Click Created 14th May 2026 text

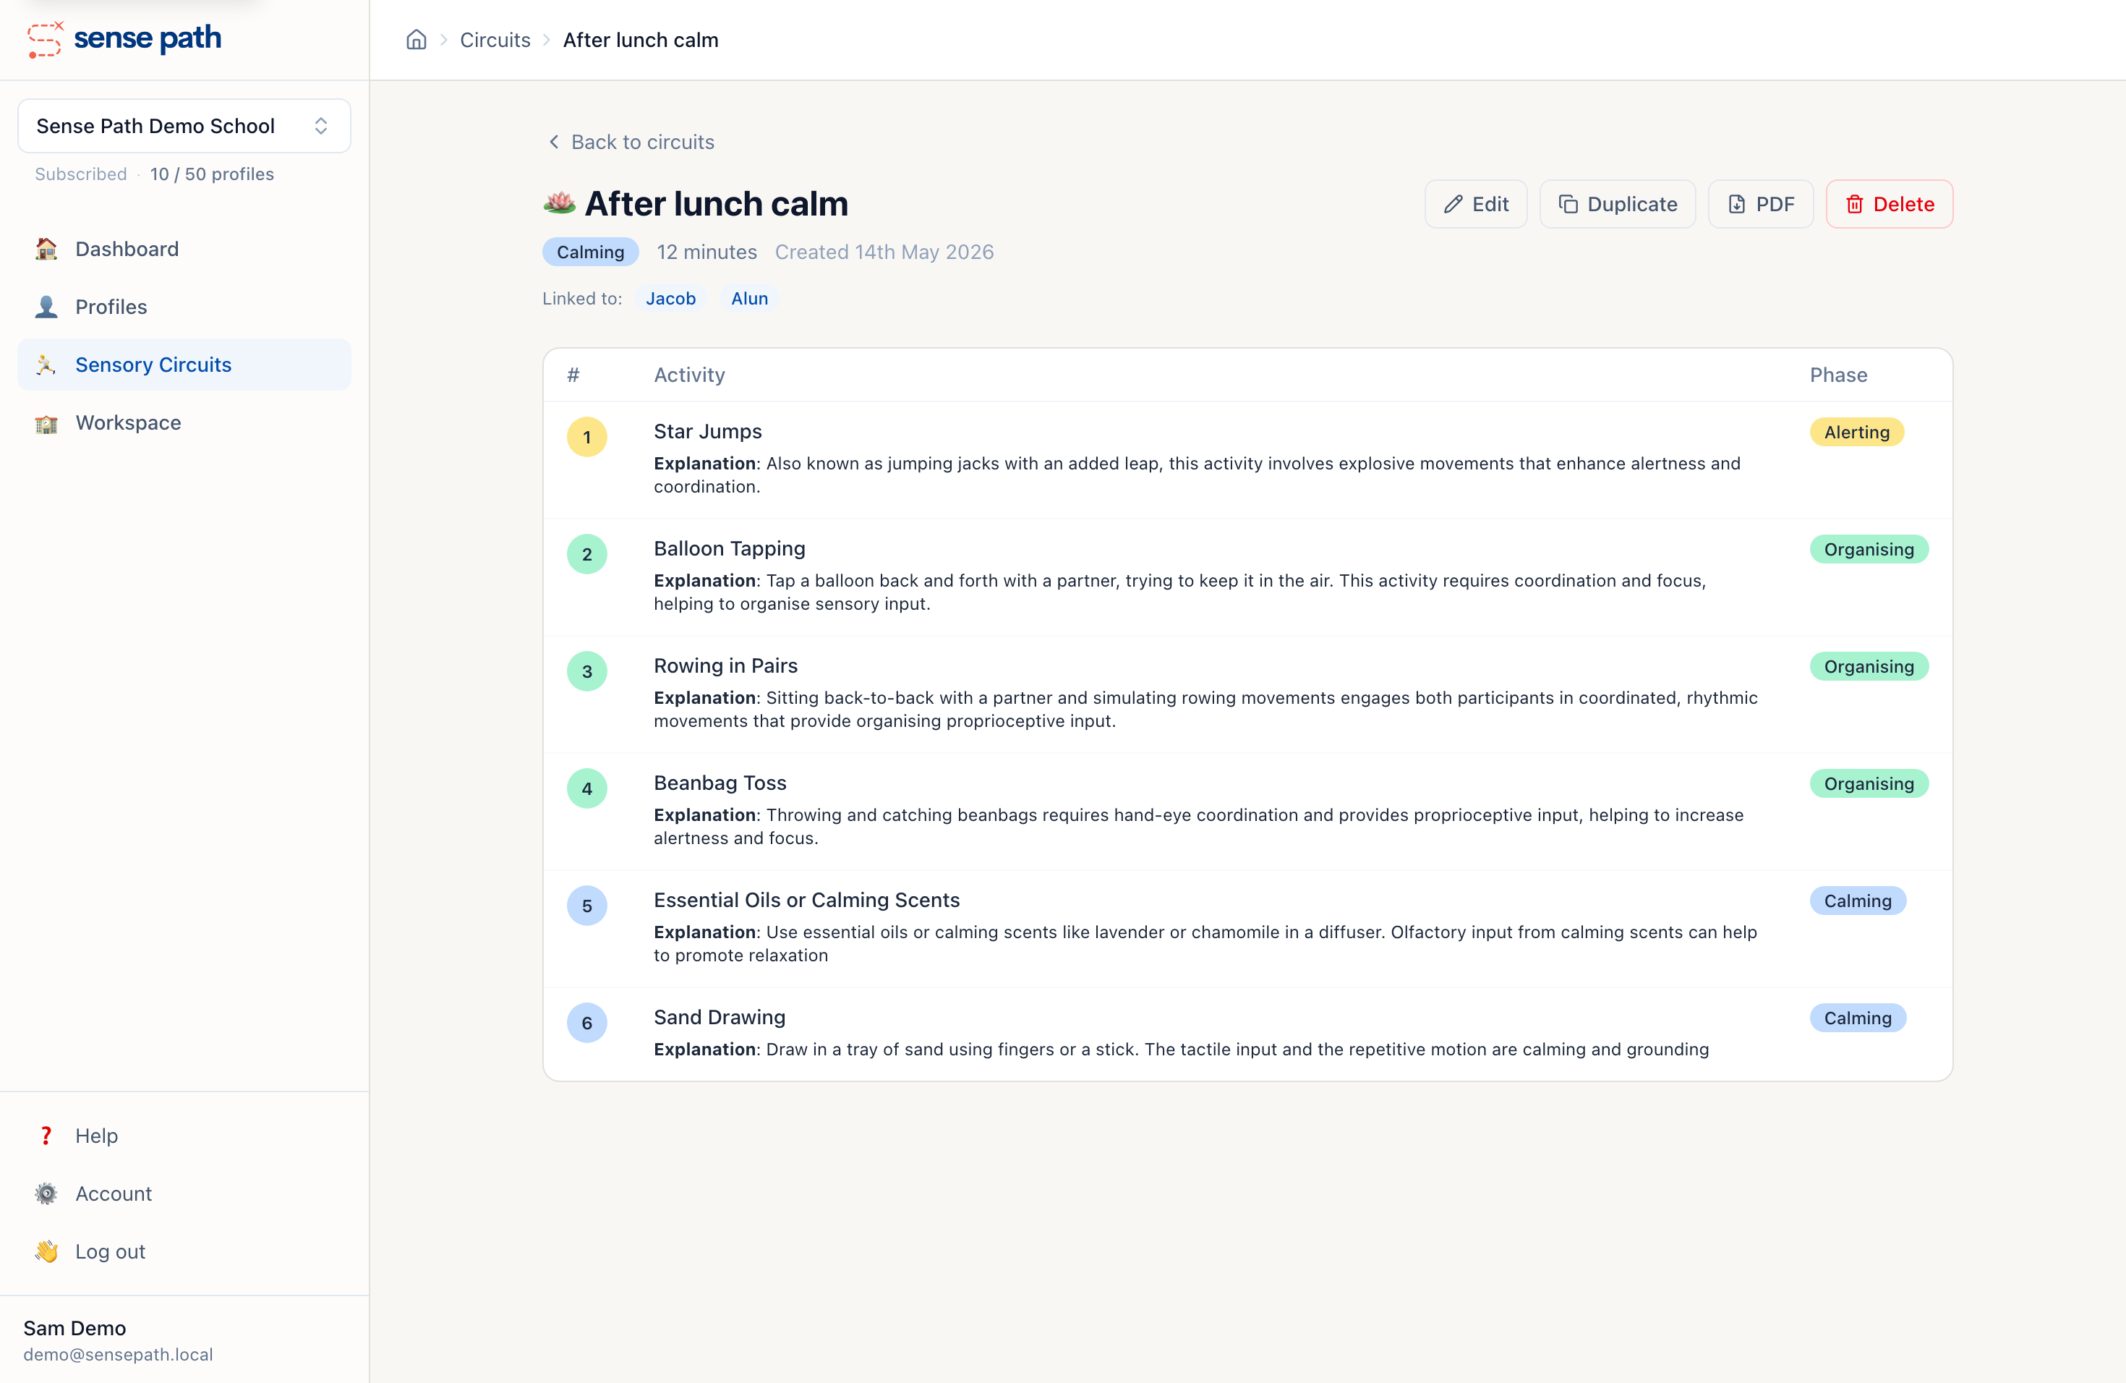click(x=884, y=252)
